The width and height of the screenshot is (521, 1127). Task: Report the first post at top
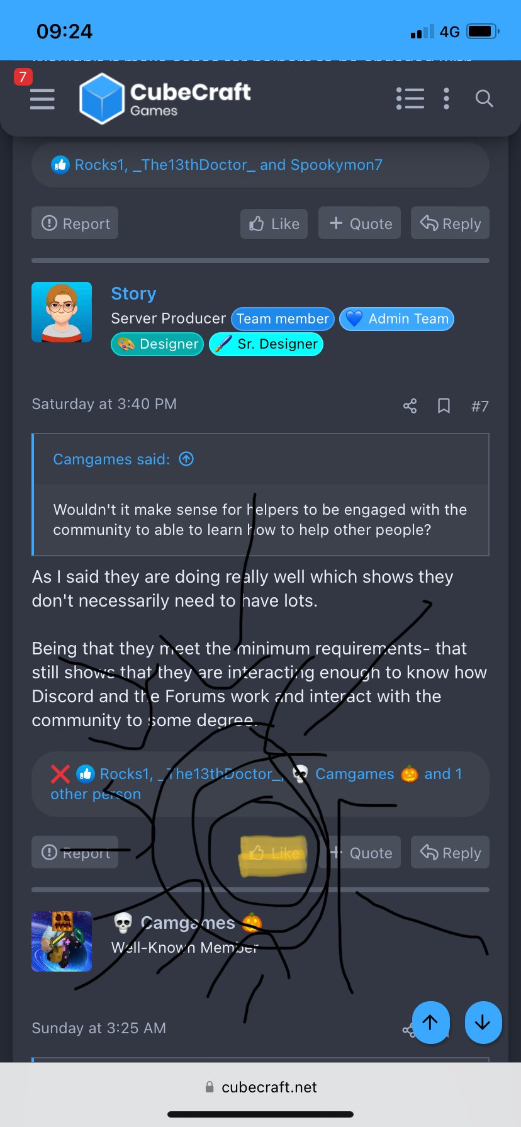(x=75, y=223)
